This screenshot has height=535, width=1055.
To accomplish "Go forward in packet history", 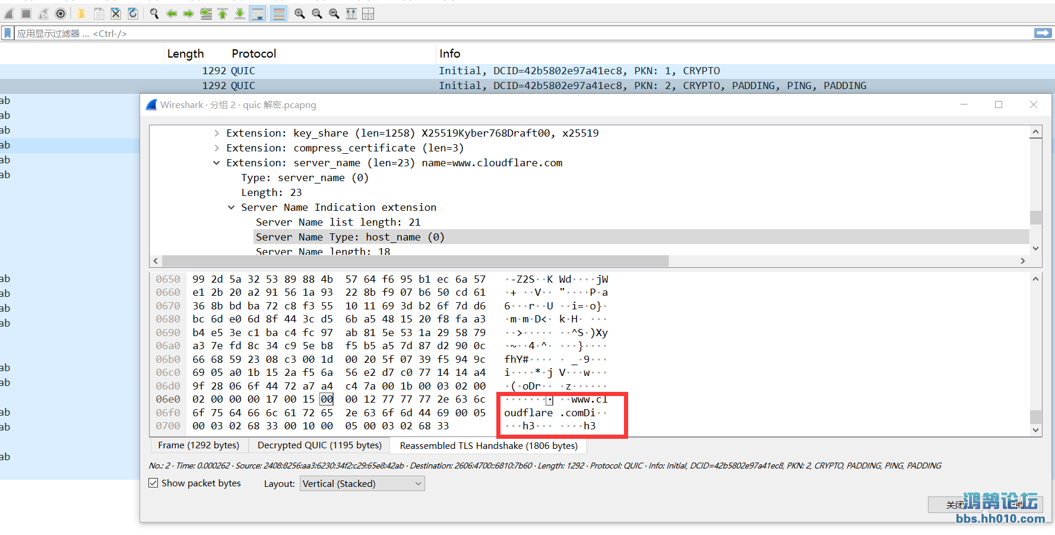I will [189, 14].
